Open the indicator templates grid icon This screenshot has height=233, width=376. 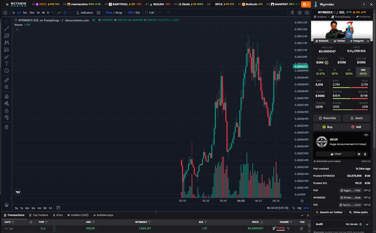tap(99, 12)
